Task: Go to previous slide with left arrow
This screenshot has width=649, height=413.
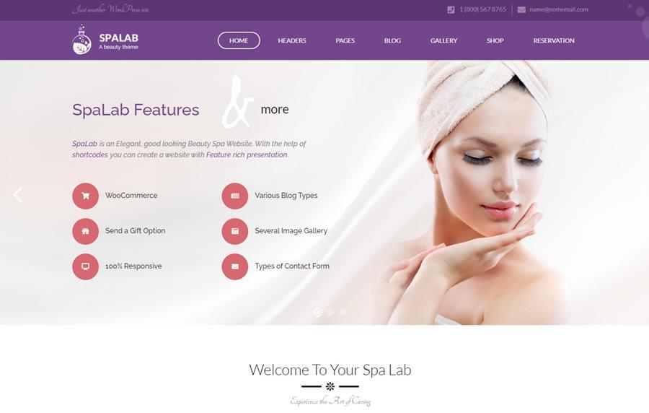Action: click(18, 195)
